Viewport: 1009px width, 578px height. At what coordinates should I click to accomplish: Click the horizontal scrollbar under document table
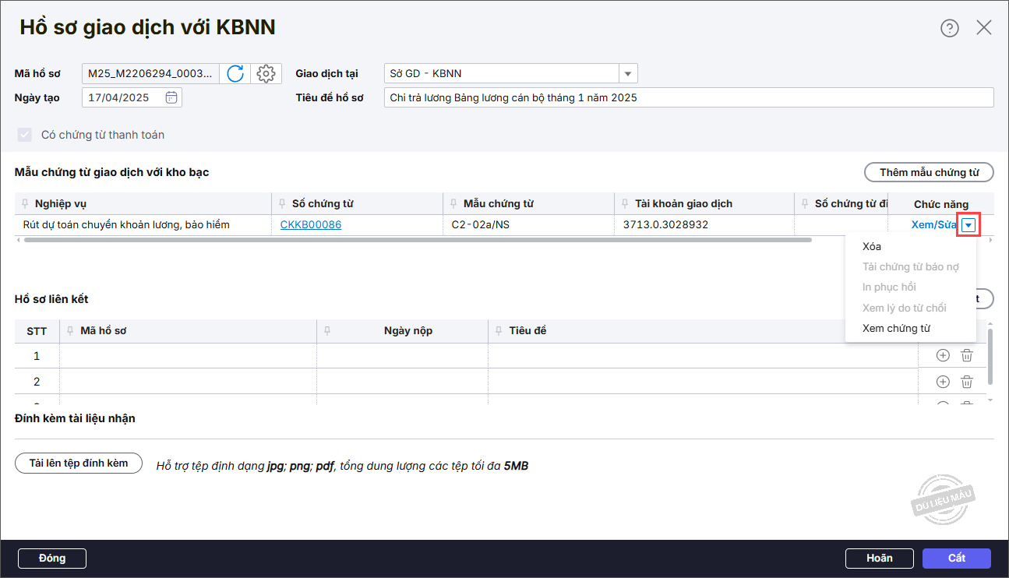[418, 240]
